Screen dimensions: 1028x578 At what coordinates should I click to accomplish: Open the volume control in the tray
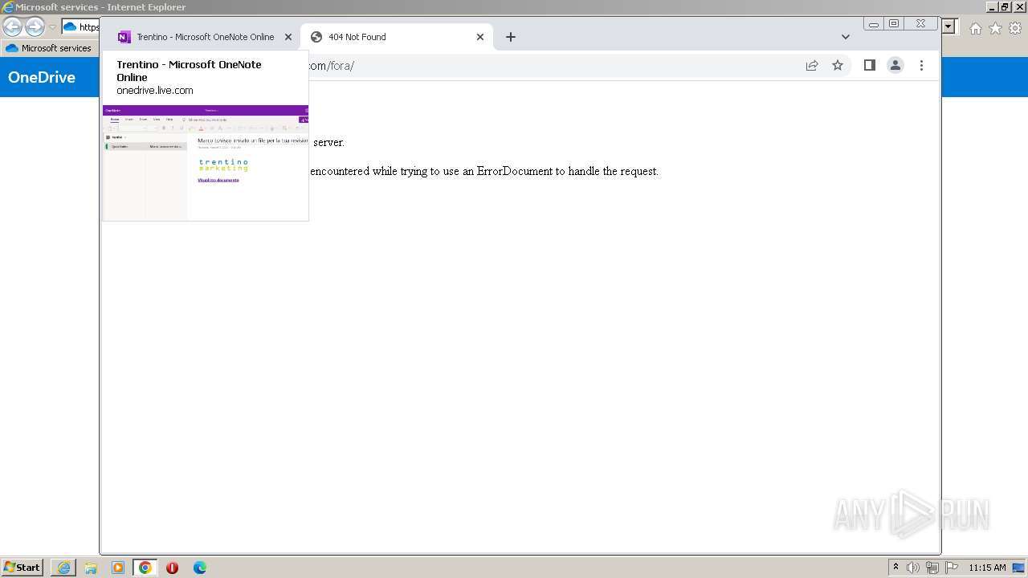click(913, 568)
